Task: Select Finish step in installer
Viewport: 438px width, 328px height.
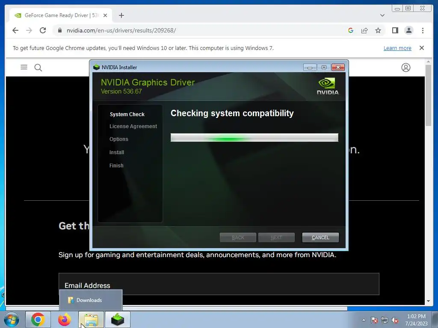Action: click(x=116, y=165)
